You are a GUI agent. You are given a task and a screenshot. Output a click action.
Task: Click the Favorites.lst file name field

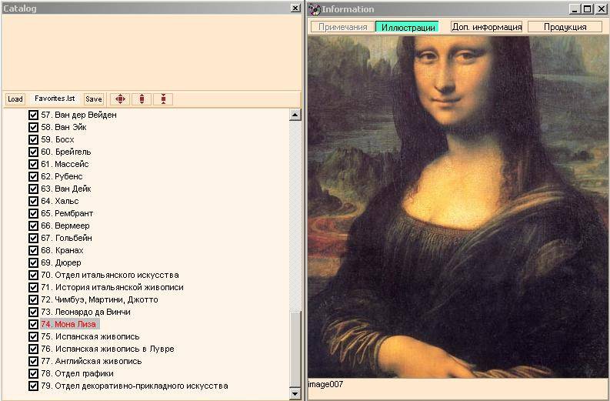point(55,99)
